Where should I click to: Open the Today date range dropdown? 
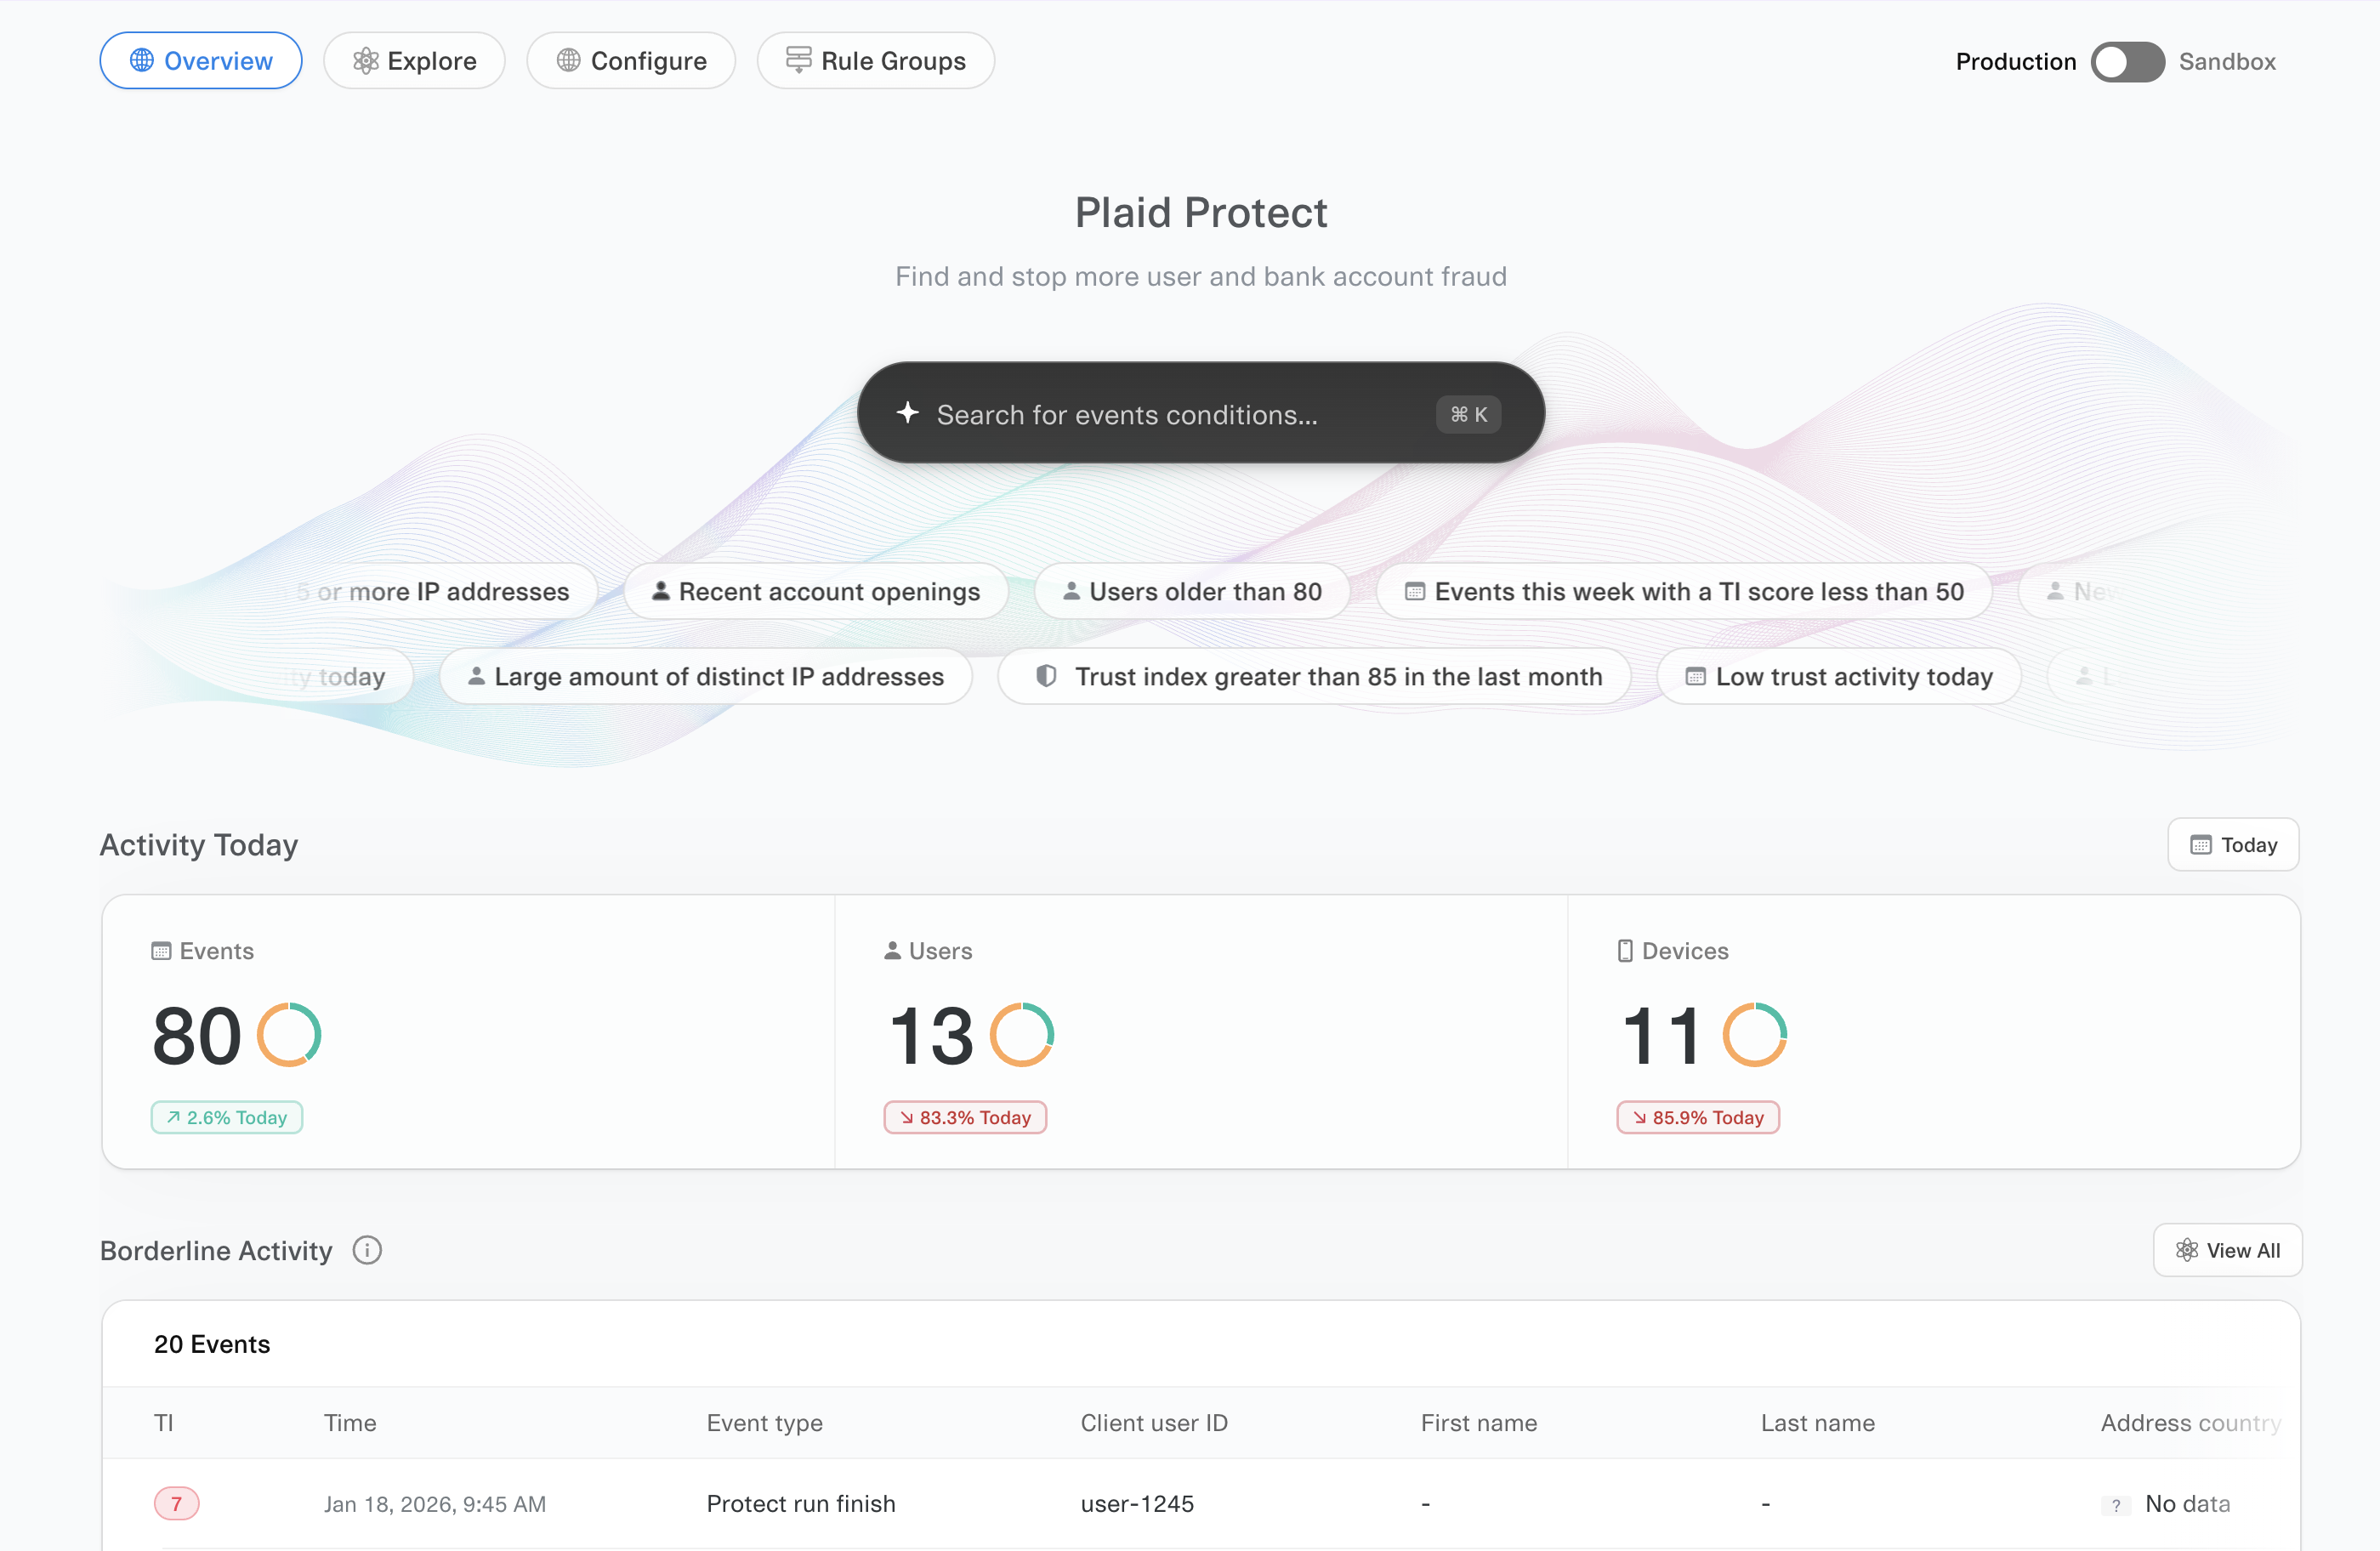(2233, 845)
